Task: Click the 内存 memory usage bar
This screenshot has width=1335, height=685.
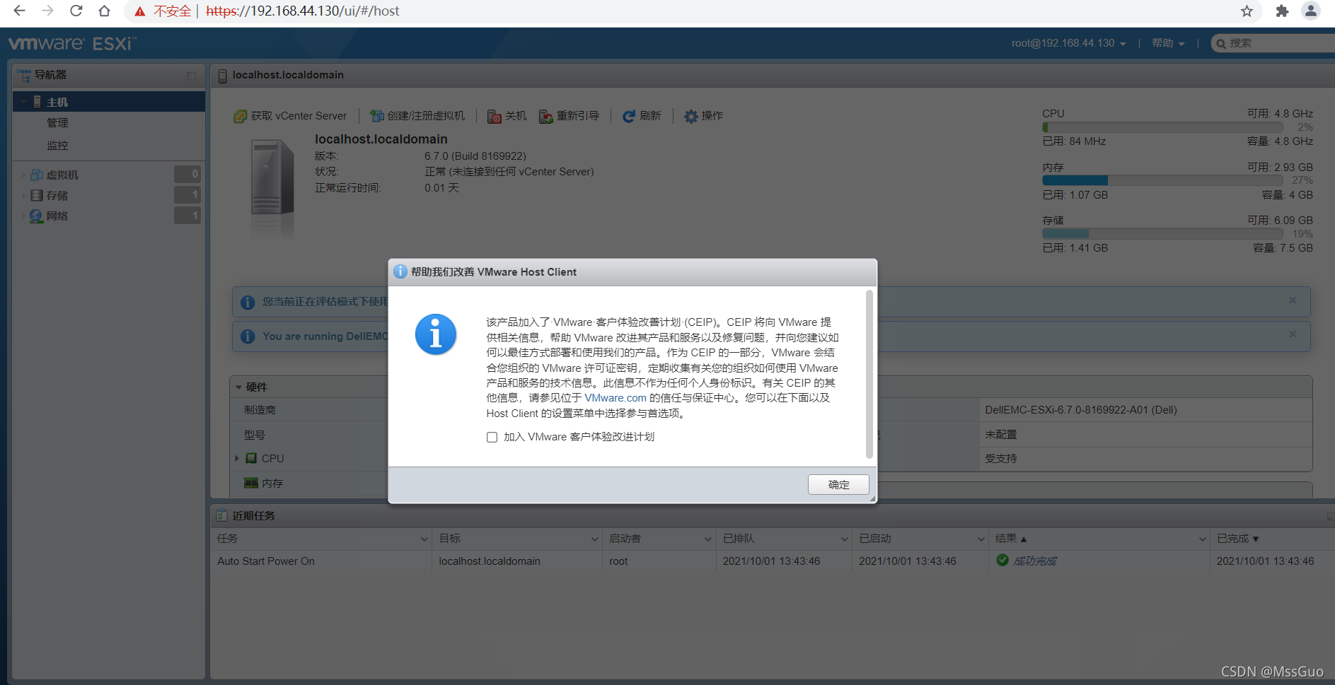Action: click(1162, 180)
